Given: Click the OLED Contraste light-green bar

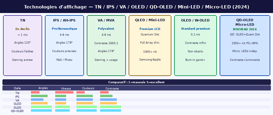Looking at the screenshot, I should [110, 107].
